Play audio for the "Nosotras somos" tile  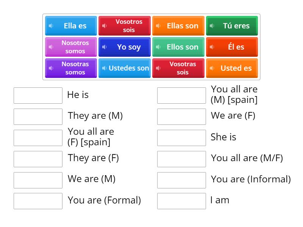click(x=50, y=68)
